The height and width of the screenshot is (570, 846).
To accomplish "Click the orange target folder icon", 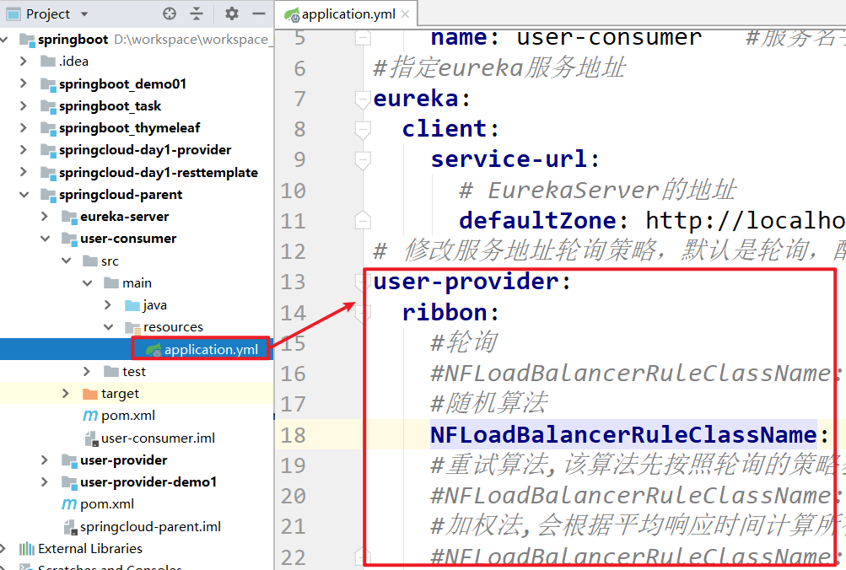I will click(90, 394).
